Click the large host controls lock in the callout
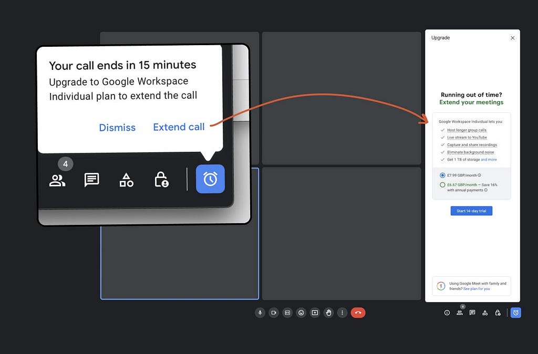Viewport: 538px width, 354px height. point(161,180)
